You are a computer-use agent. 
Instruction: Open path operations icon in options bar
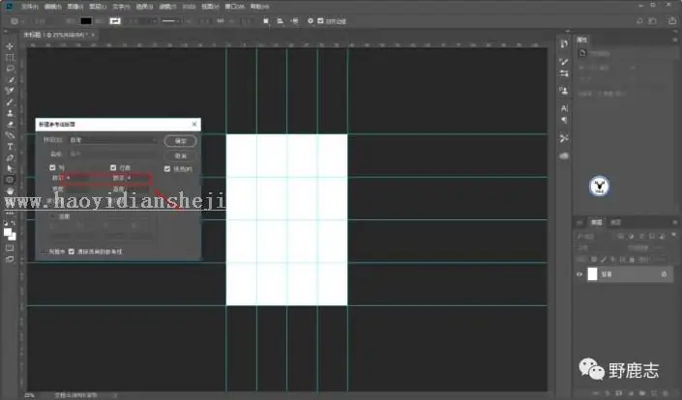(266, 21)
